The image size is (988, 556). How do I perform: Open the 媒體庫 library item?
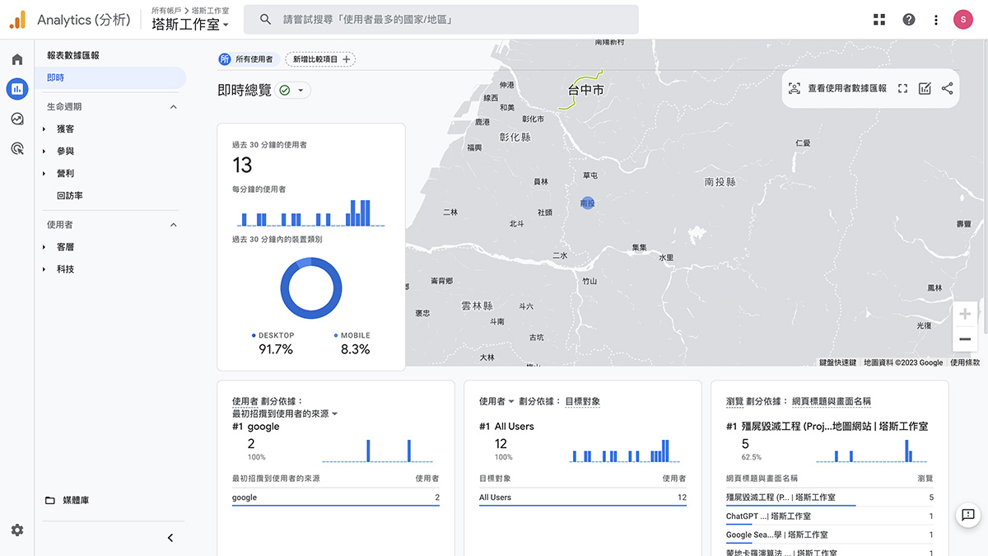pos(77,501)
